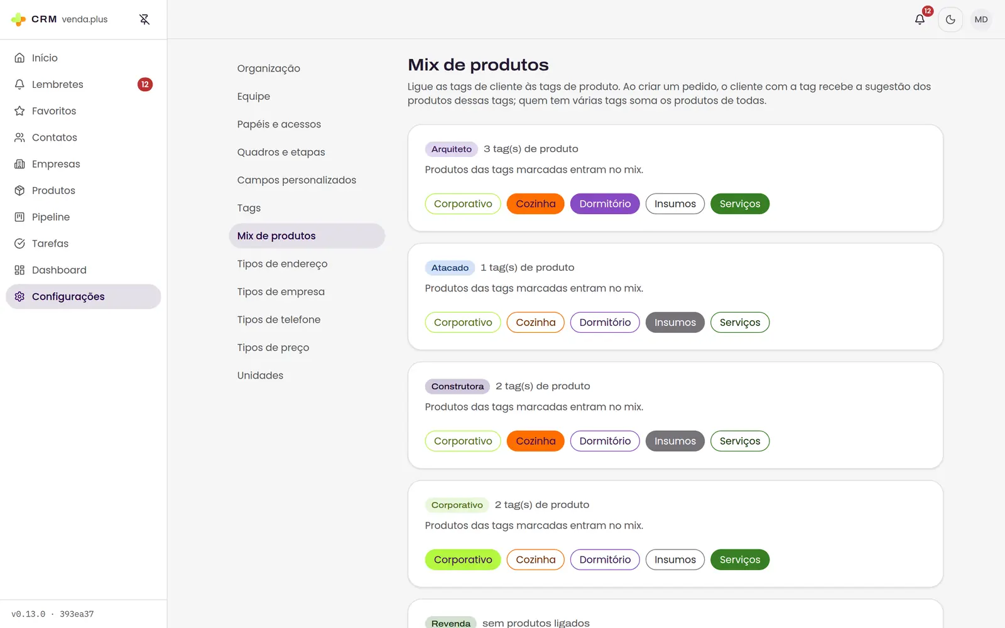This screenshot has height=628, width=1005.
Task: Disable Cozinha tag in Construtora card
Action: (x=536, y=441)
